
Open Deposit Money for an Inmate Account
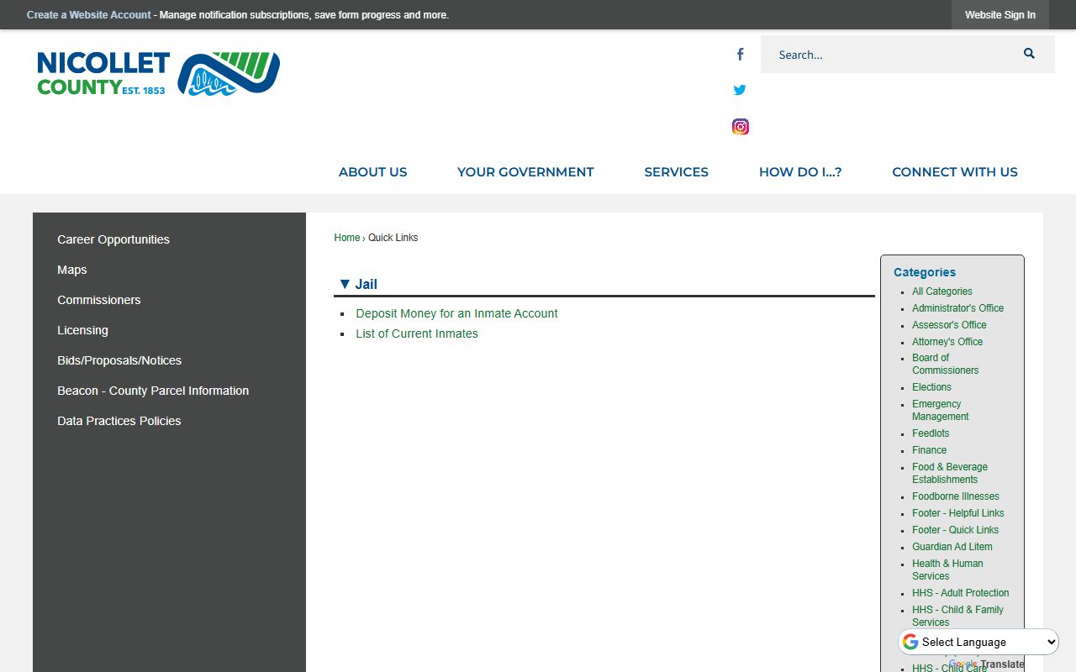click(456, 313)
